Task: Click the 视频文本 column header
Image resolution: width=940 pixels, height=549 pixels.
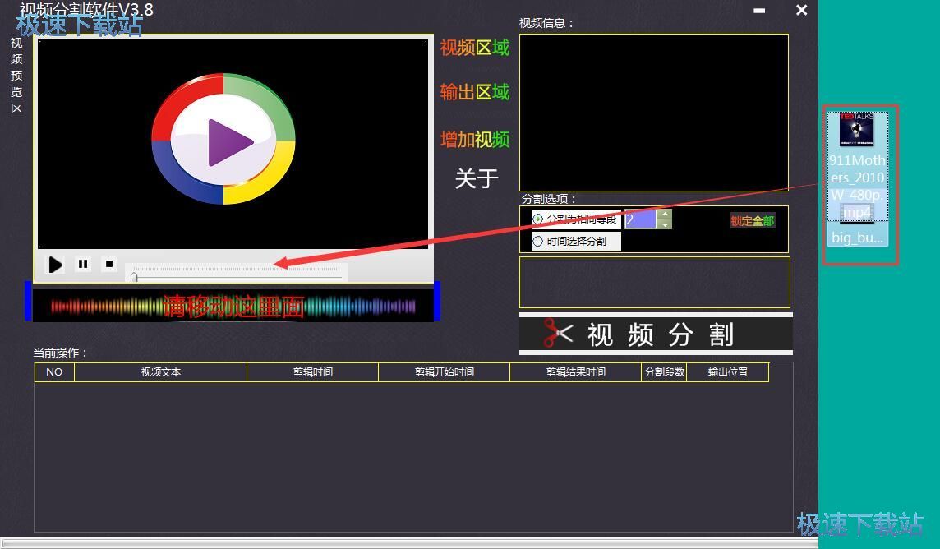Action: tap(160, 372)
